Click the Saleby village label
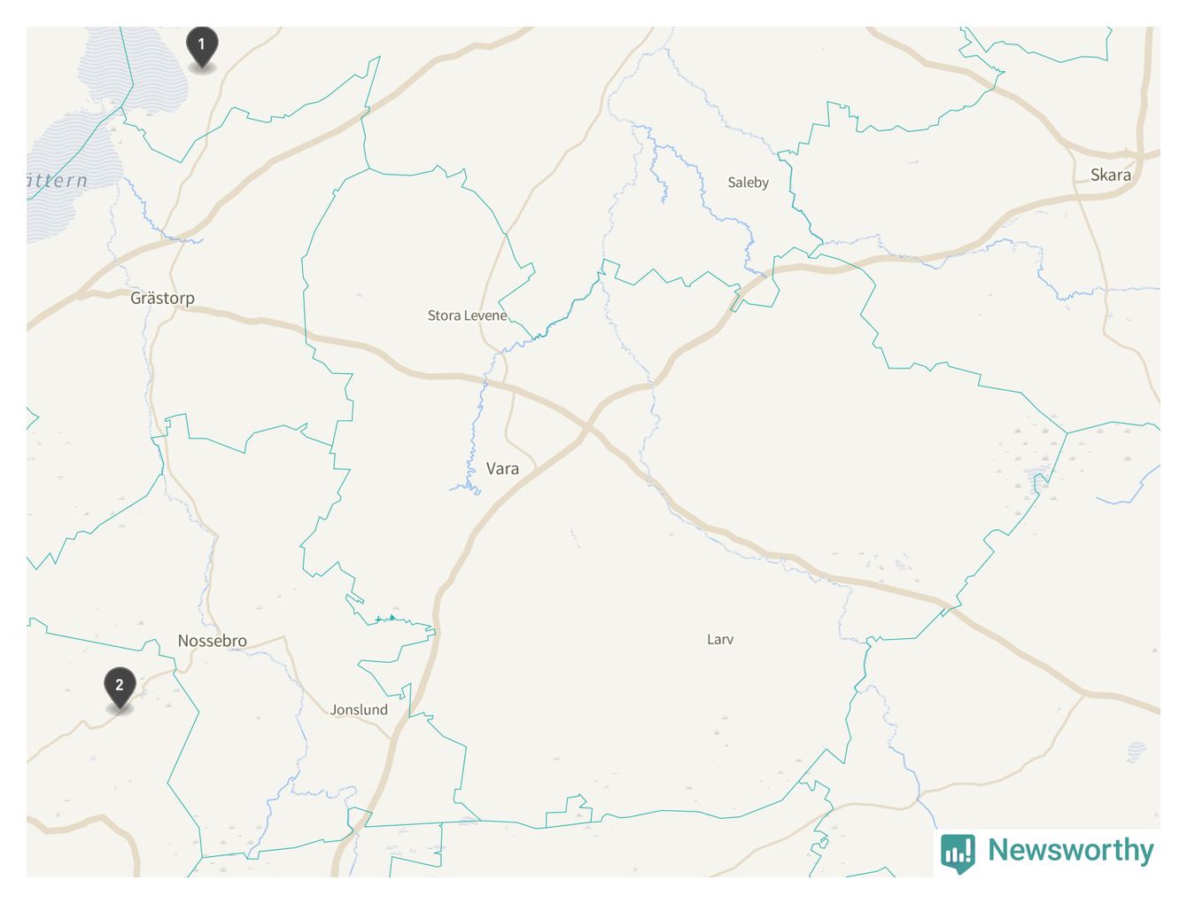The width and height of the screenshot is (1187, 904). pos(749,183)
